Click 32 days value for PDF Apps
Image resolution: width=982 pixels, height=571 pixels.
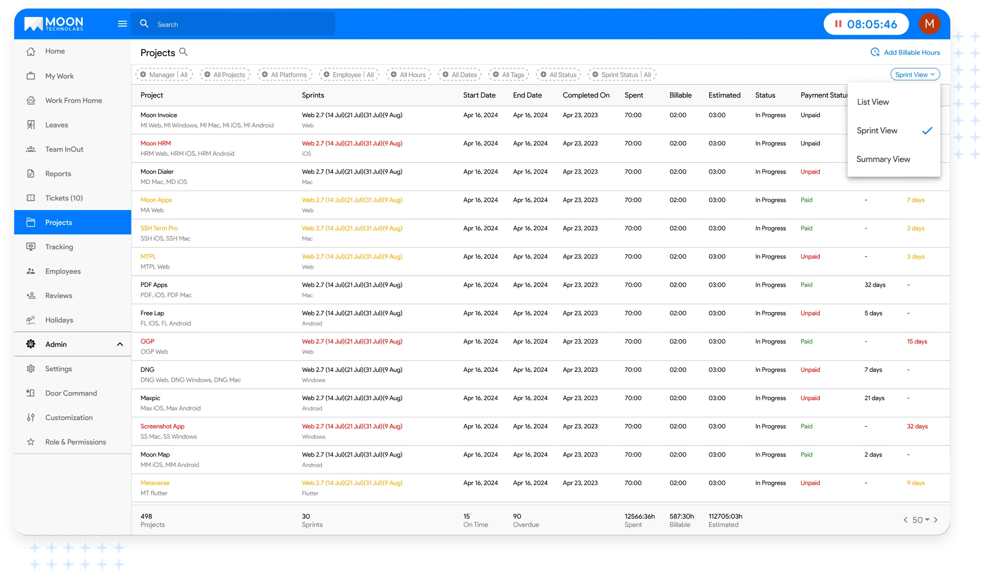(x=875, y=285)
